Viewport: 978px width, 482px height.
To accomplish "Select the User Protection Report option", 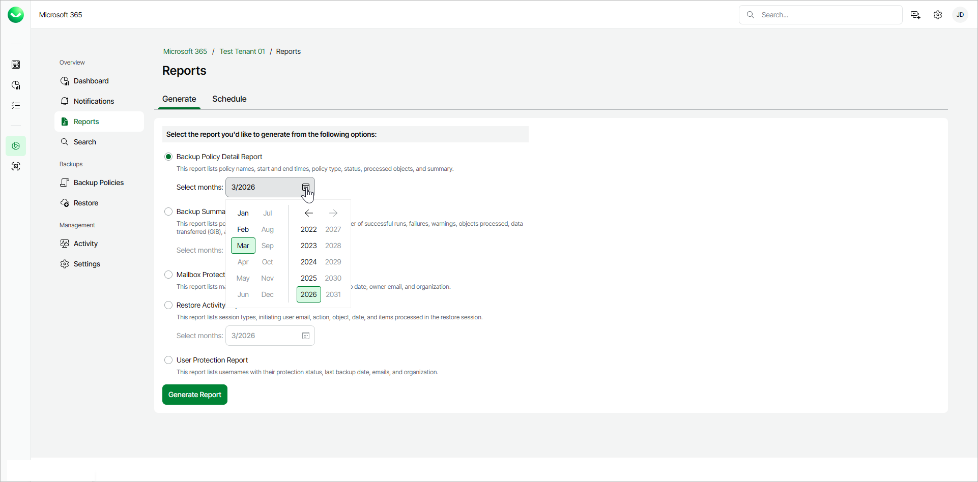I will point(168,360).
